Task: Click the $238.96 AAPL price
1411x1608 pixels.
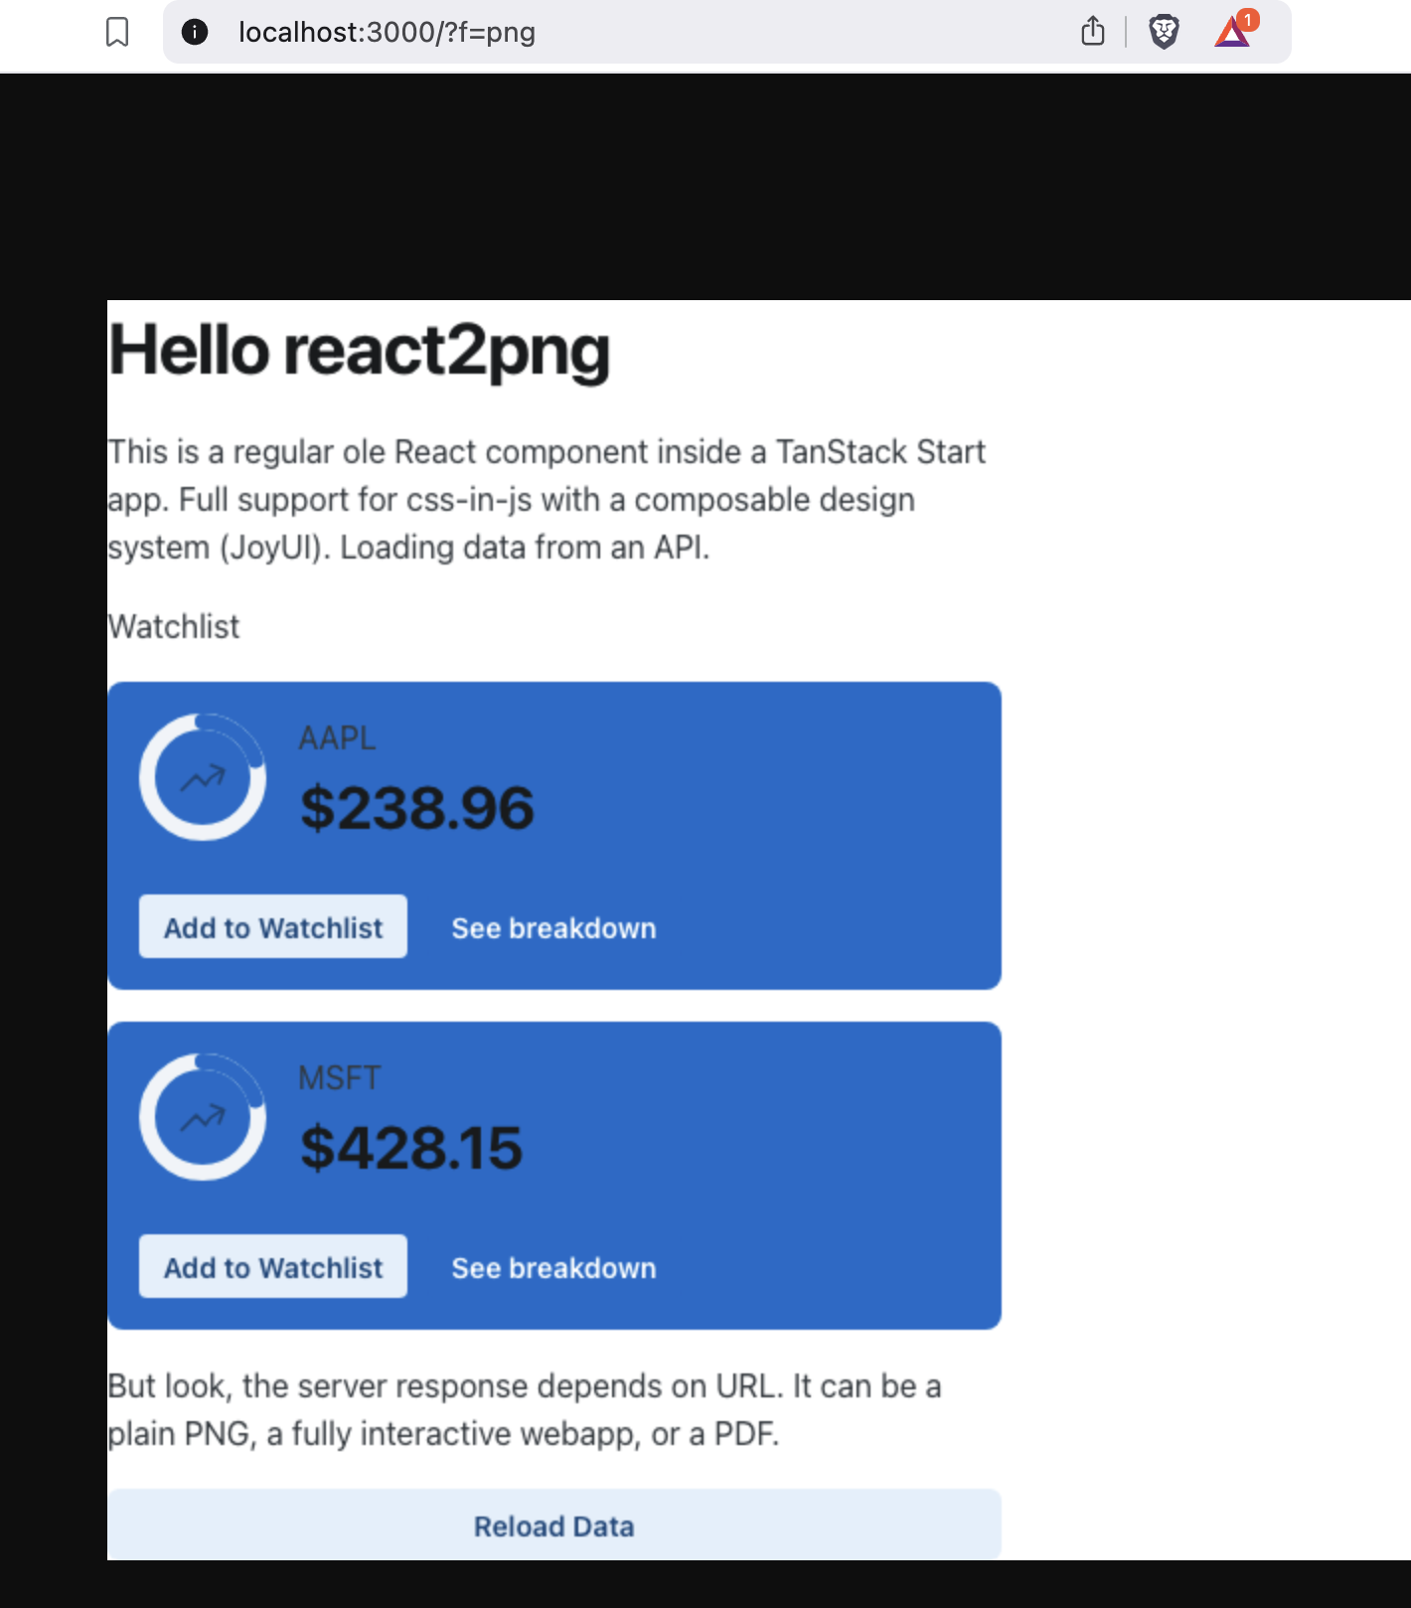Action: pos(417,808)
